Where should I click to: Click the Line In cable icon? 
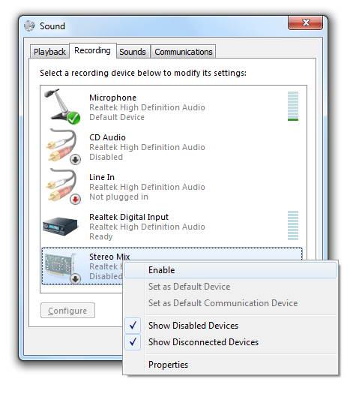63,186
